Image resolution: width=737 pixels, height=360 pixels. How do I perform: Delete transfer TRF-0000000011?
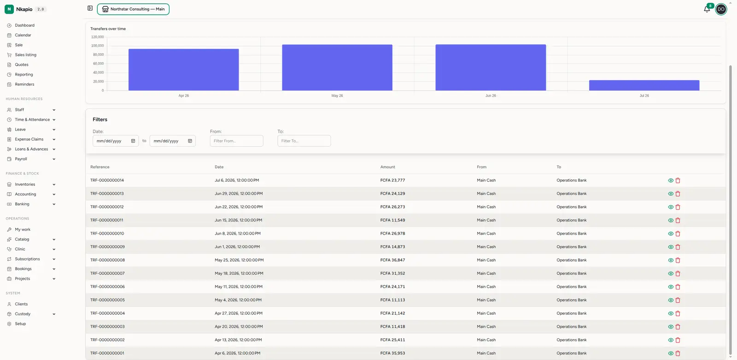coord(678,220)
